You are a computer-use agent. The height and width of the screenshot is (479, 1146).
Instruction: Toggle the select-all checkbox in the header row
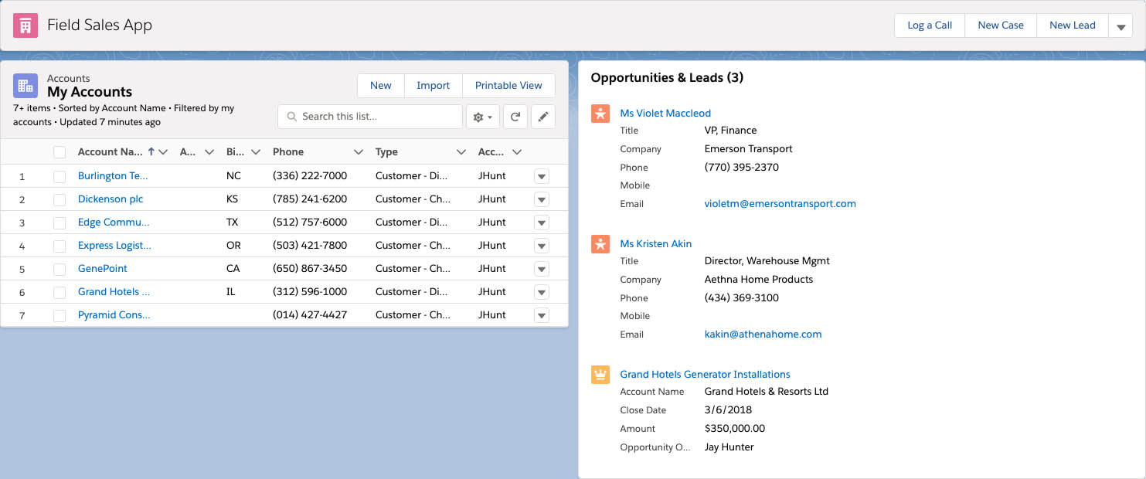point(60,152)
